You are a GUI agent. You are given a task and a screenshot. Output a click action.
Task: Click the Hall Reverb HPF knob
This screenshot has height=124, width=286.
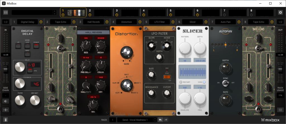pyautogui.click(x=101, y=86)
